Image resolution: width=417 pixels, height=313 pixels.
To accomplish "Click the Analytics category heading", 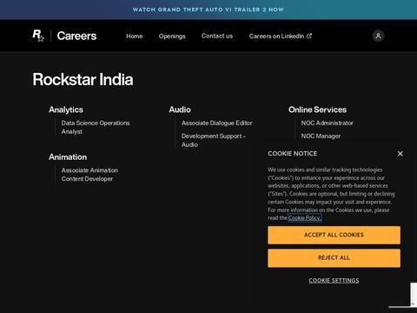I will coord(66,110).
